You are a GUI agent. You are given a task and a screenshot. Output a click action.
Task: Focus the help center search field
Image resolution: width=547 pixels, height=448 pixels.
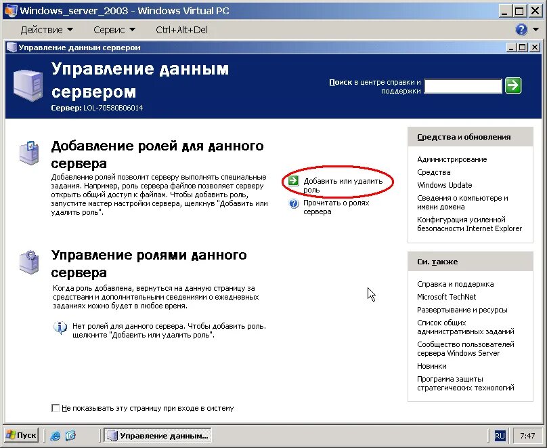pos(463,86)
